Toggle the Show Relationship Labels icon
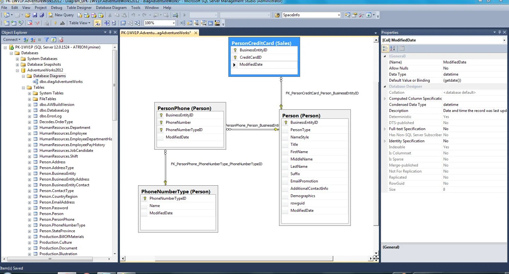509x274 pixels. (98, 23)
